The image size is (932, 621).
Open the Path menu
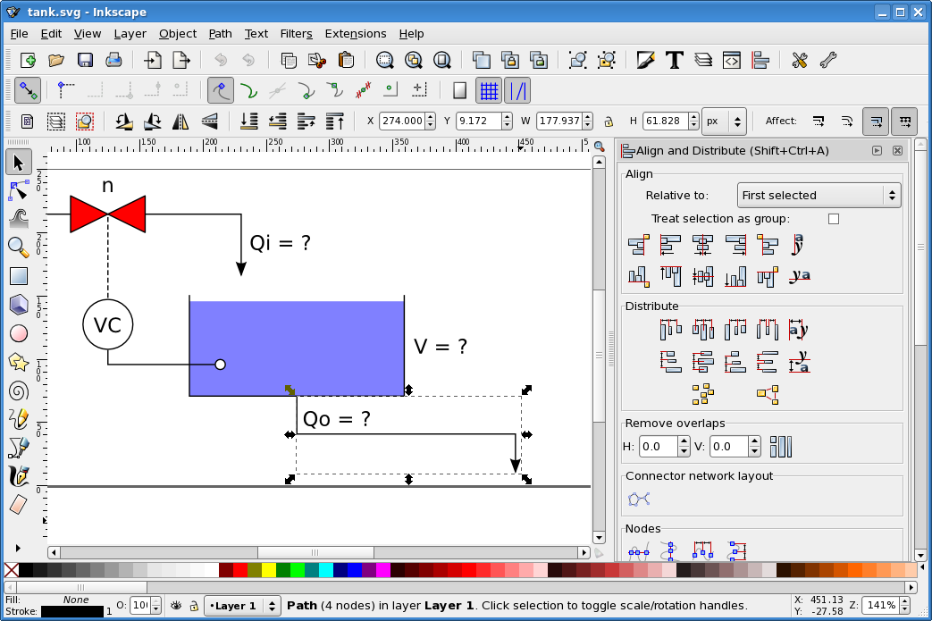[x=220, y=34]
